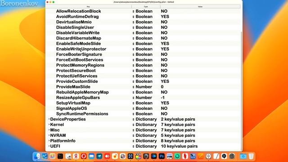Image resolution: width=288 pixels, height=162 pixels.
Task: Click the value 0 of ProvideMaxSlide
Action: (x=162, y=87)
